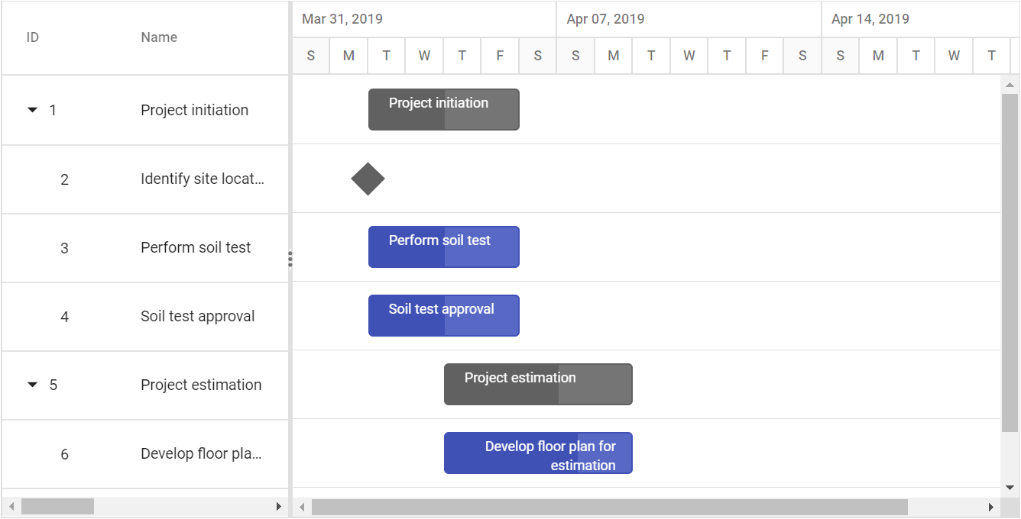
Task: Sort by the Name column header
Action: click(159, 37)
